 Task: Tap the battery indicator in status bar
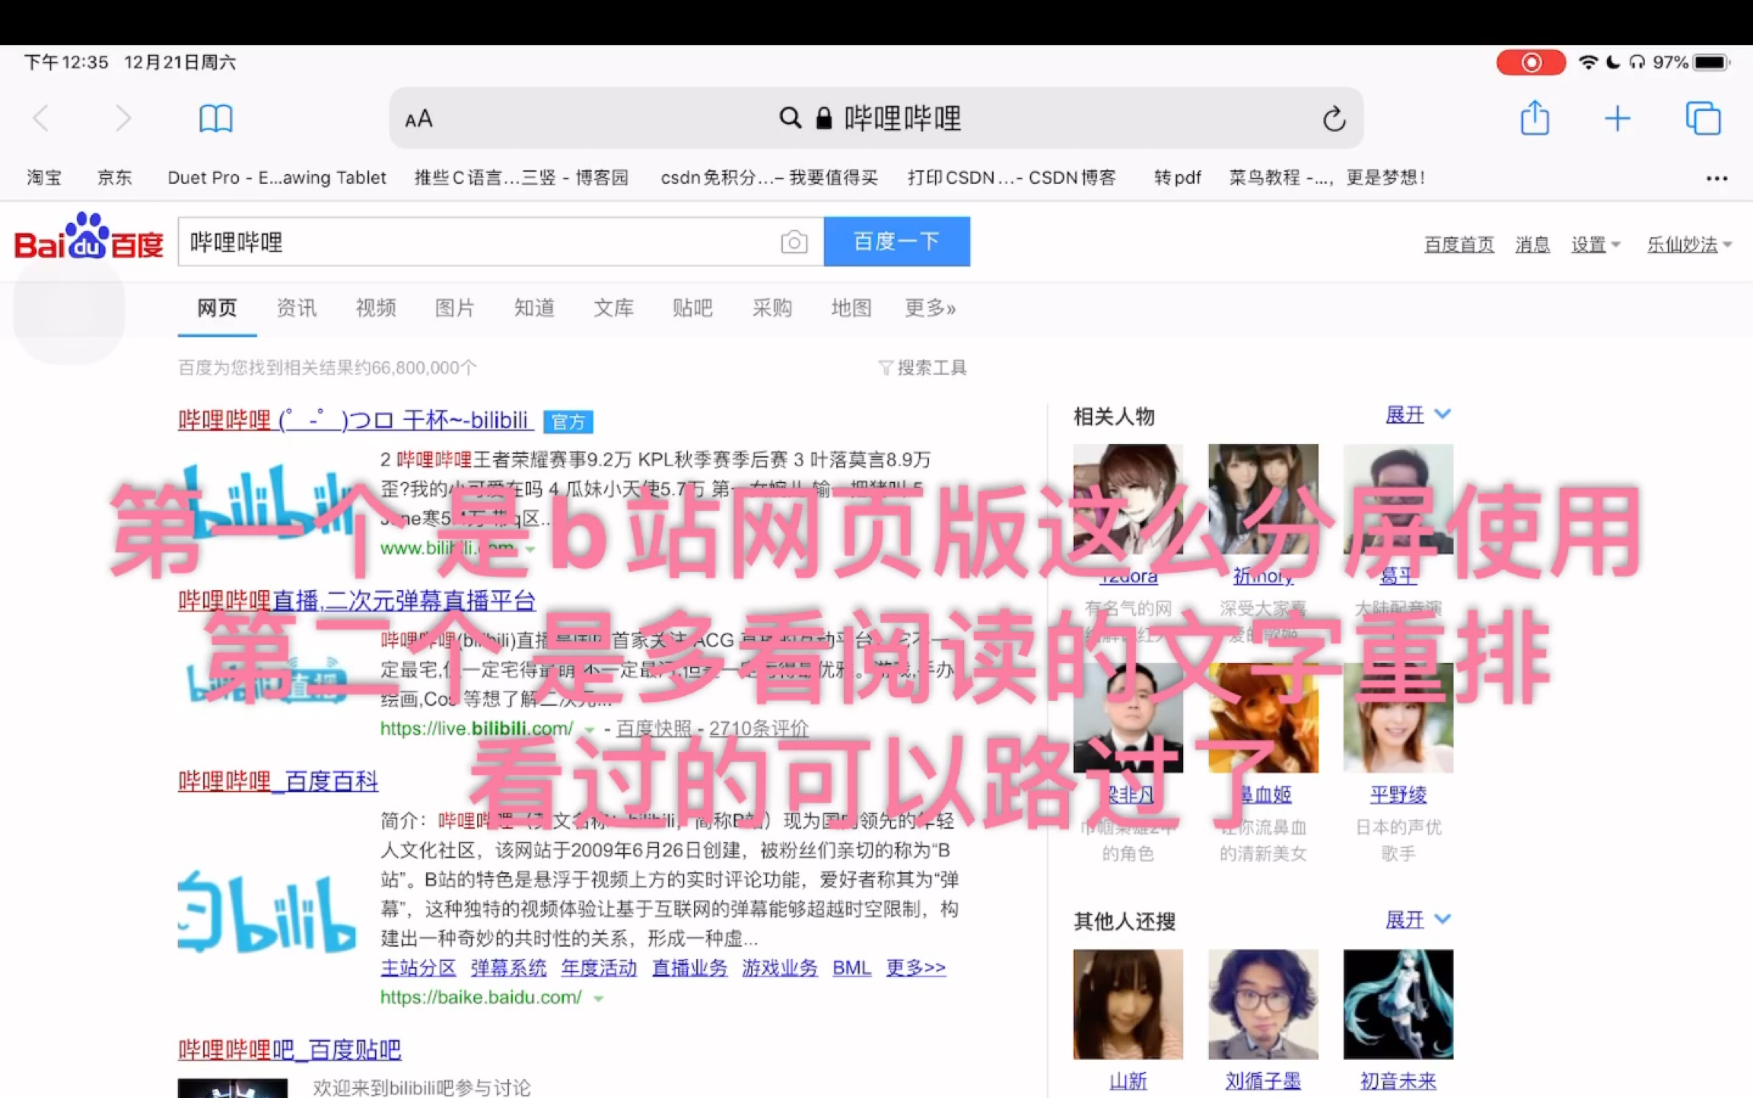pyautogui.click(x=1712, y=62)
